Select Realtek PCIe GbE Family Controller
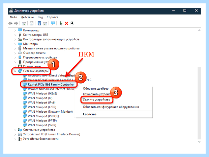This screenshot has height=157, width=209. tap(51, 85)
